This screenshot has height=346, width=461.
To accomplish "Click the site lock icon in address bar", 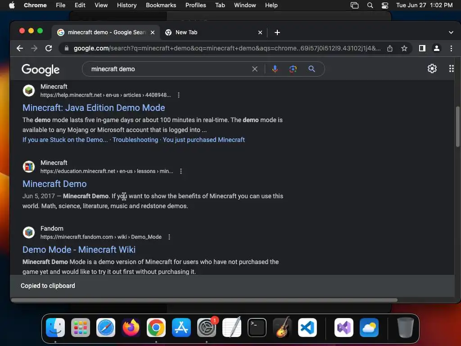I will (67, 48).
